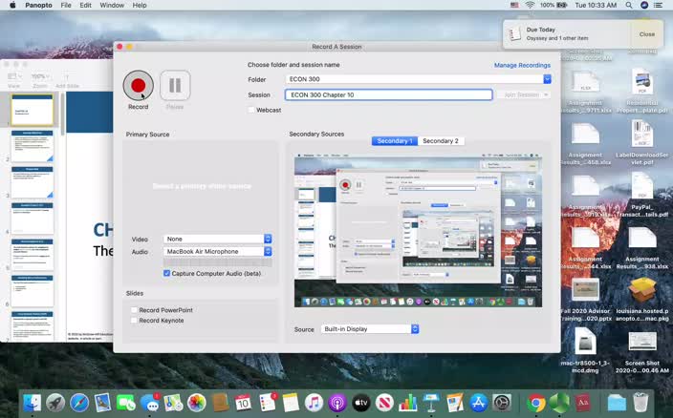Open the Trash in the dock
The image size is (673, 418).
(x=640, y=403)
